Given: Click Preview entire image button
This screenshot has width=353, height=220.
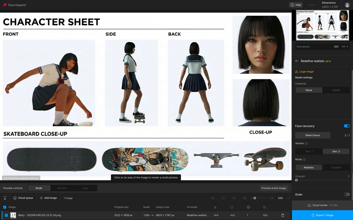Looking at the screenshot, I should coord(274,188).
